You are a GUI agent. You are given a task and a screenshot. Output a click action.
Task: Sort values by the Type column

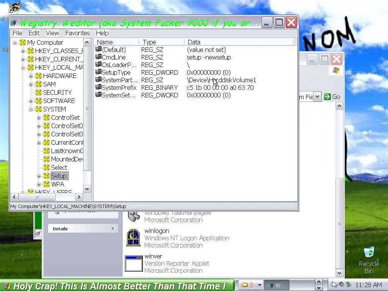tap(161, 42)
